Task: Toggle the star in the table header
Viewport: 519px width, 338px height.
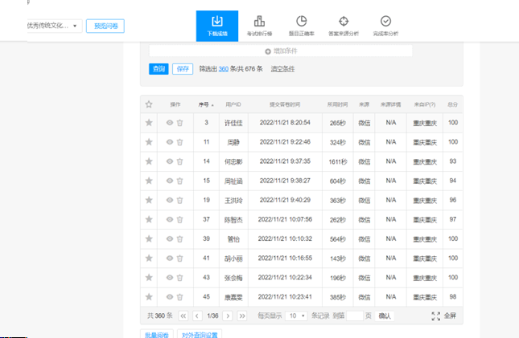Action: [149, 104]
